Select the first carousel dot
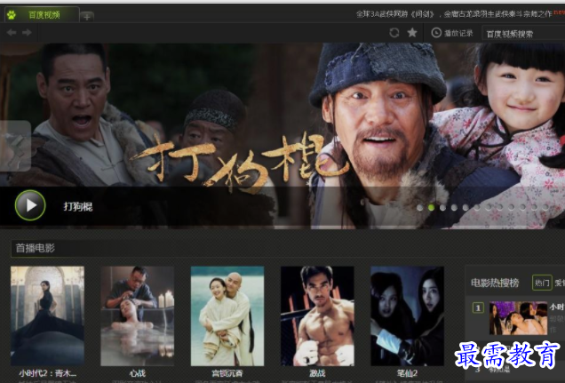The height and width of the screenshot is (383, 565). click(x=420, y=208)
